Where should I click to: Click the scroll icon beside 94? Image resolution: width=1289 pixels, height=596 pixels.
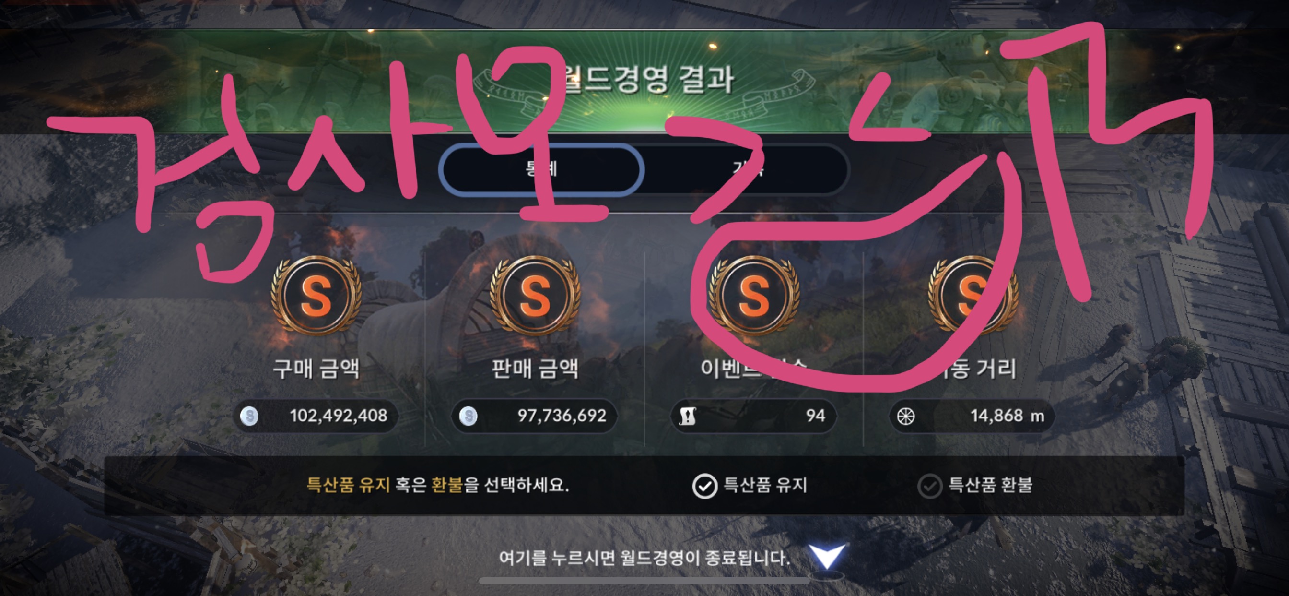point(687,416)
